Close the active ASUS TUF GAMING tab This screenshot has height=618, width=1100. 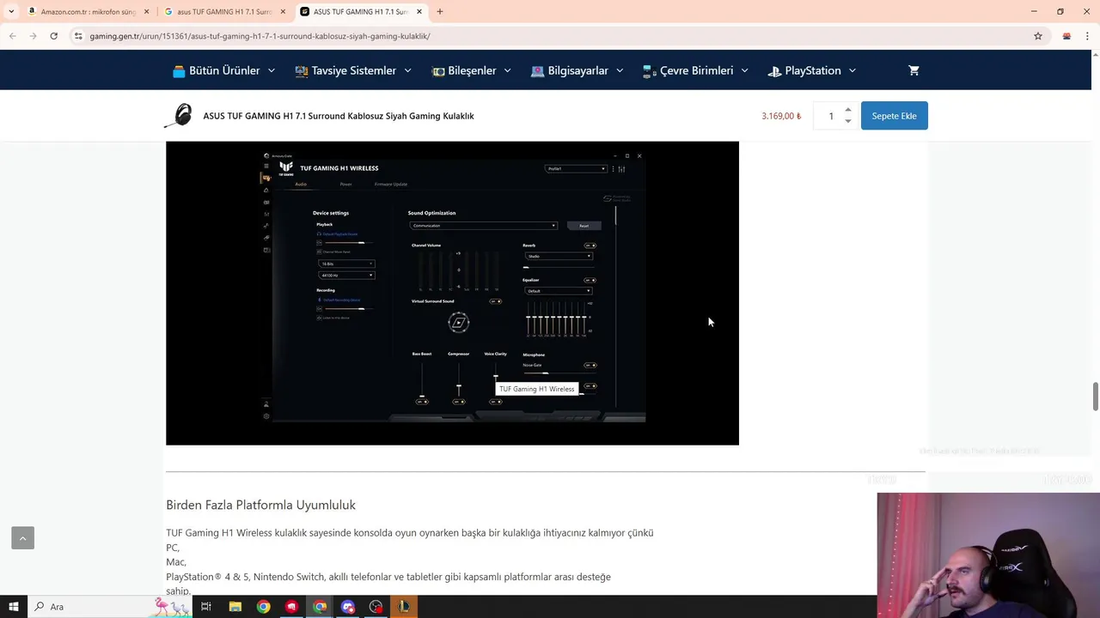(419, 11)
